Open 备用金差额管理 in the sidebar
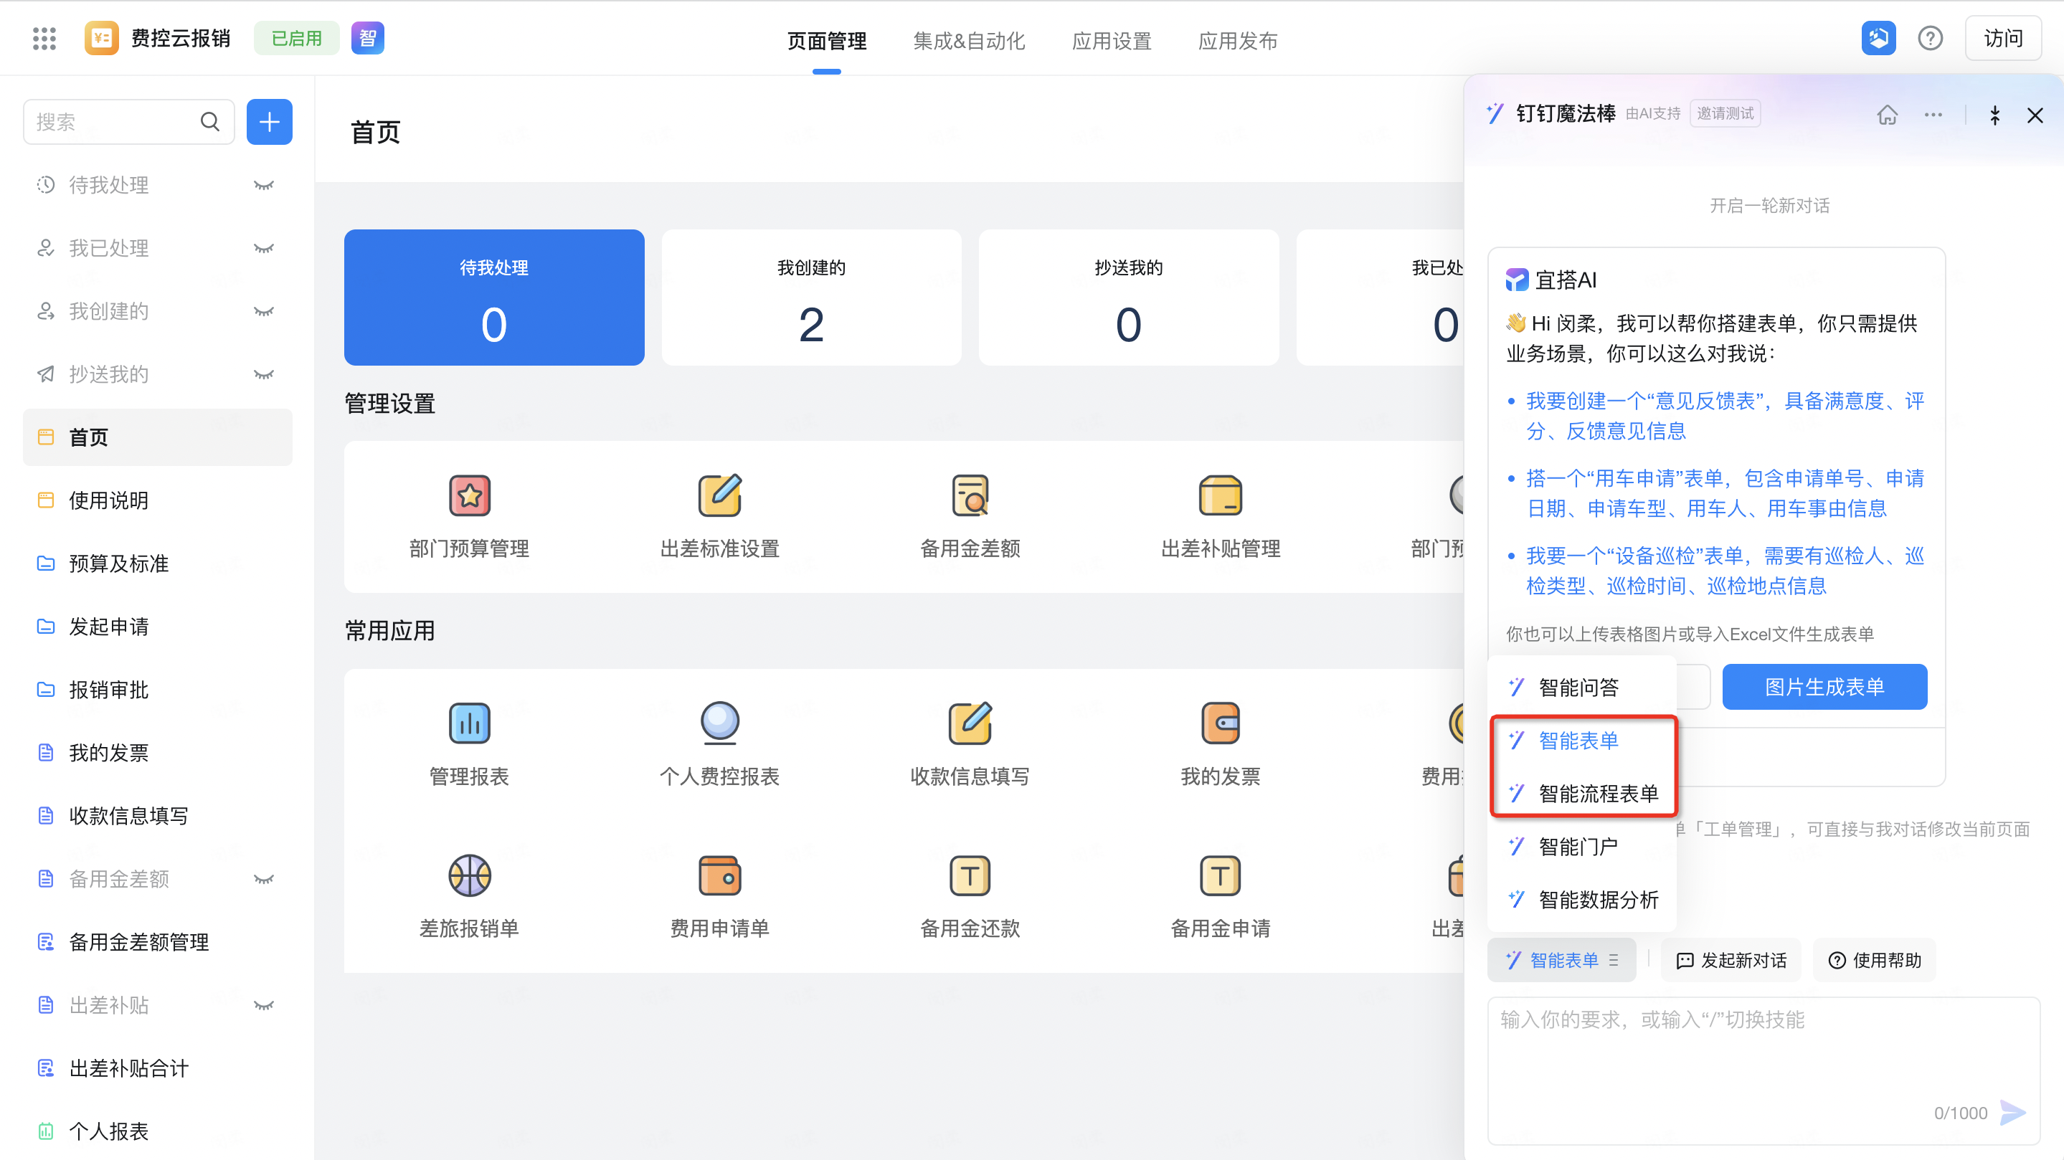This screenshot has width=2064, height=1160. [x=157, y=942]
